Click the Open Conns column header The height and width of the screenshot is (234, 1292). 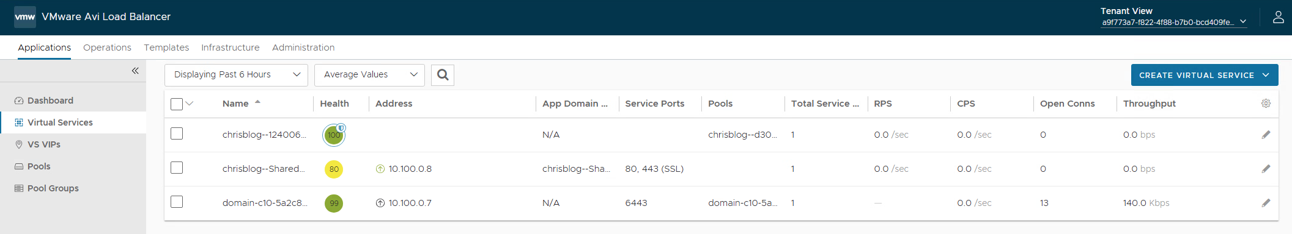click(x=1068, y=104)
